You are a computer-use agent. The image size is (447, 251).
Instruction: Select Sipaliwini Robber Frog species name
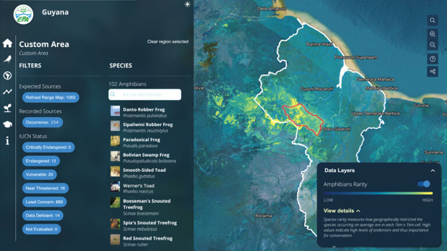(148, 125)
